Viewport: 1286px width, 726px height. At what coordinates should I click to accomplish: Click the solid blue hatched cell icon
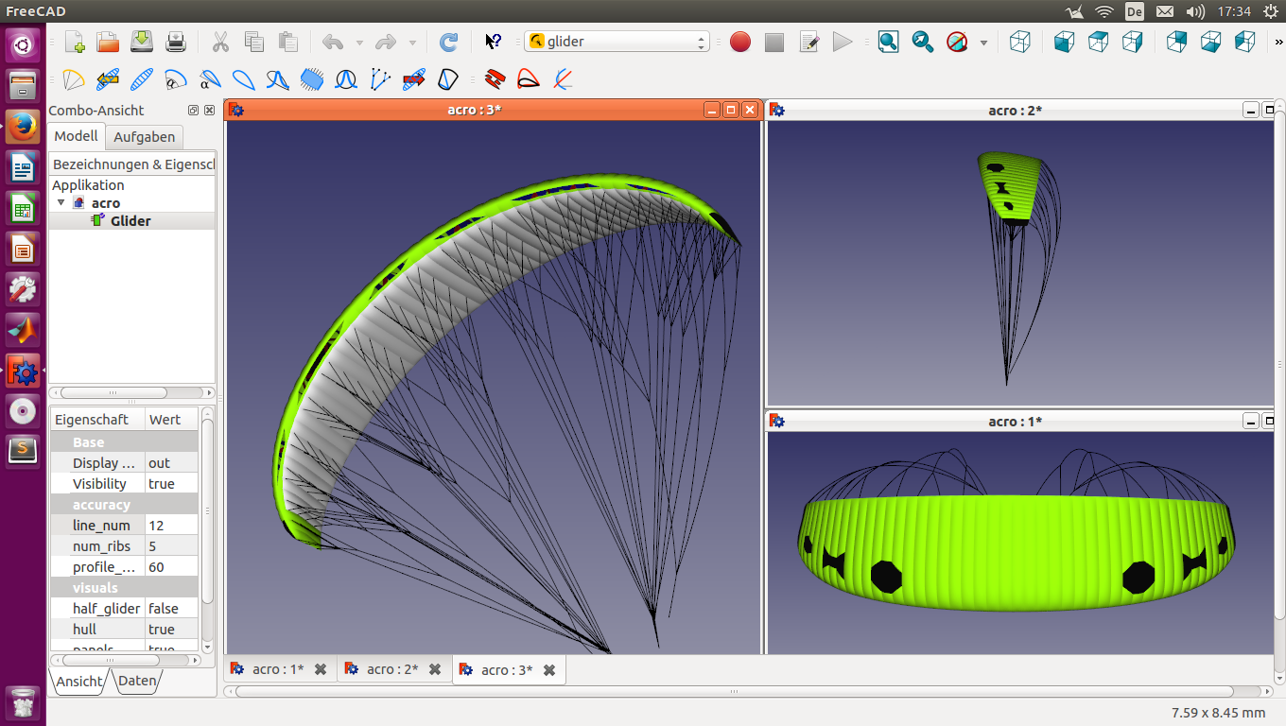[x=312, y=79]
